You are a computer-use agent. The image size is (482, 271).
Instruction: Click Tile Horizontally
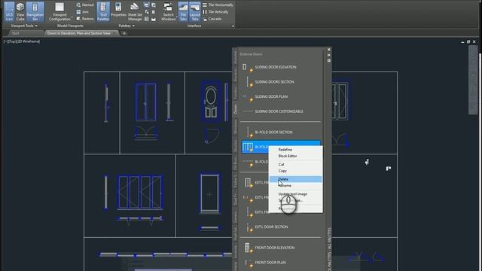coord(218,5)
